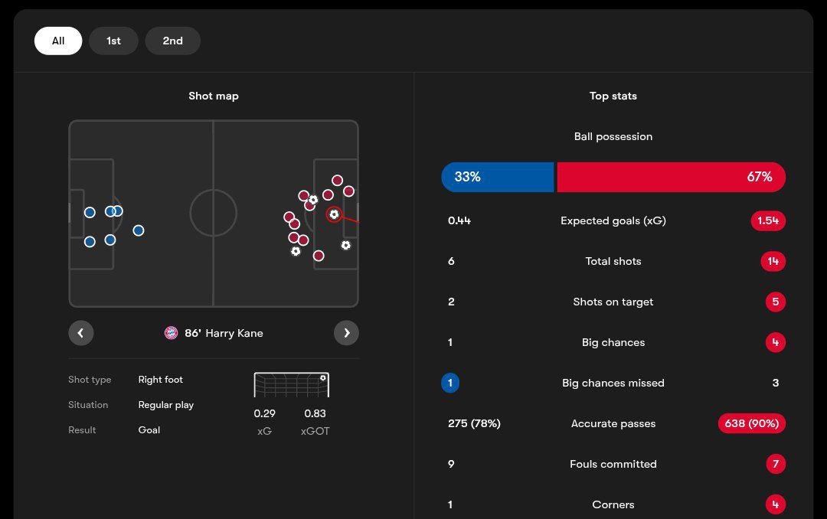827x519 pixels.
Task: Select the topmost football goal marker on pitch
Action: pyautogui.click(x=313, y=200)
